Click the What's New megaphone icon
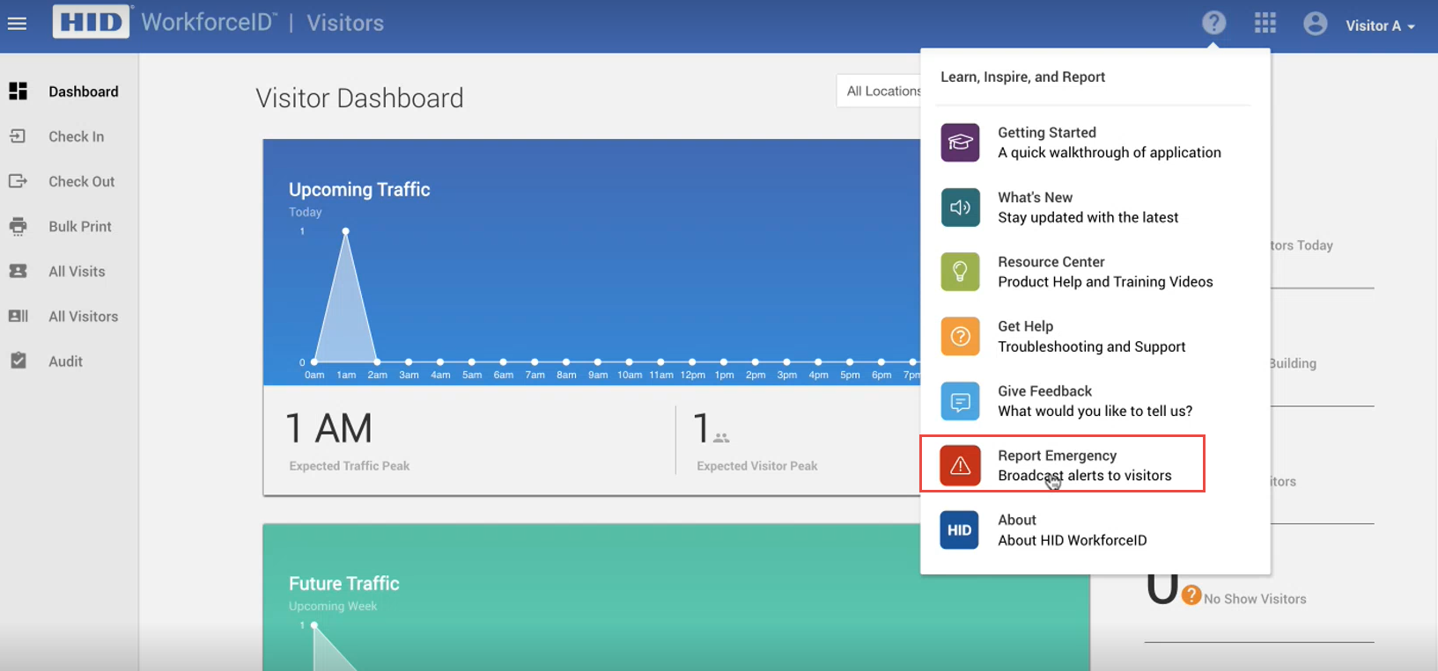This screenshot has height=671, width=1438. tap(960, 208)
